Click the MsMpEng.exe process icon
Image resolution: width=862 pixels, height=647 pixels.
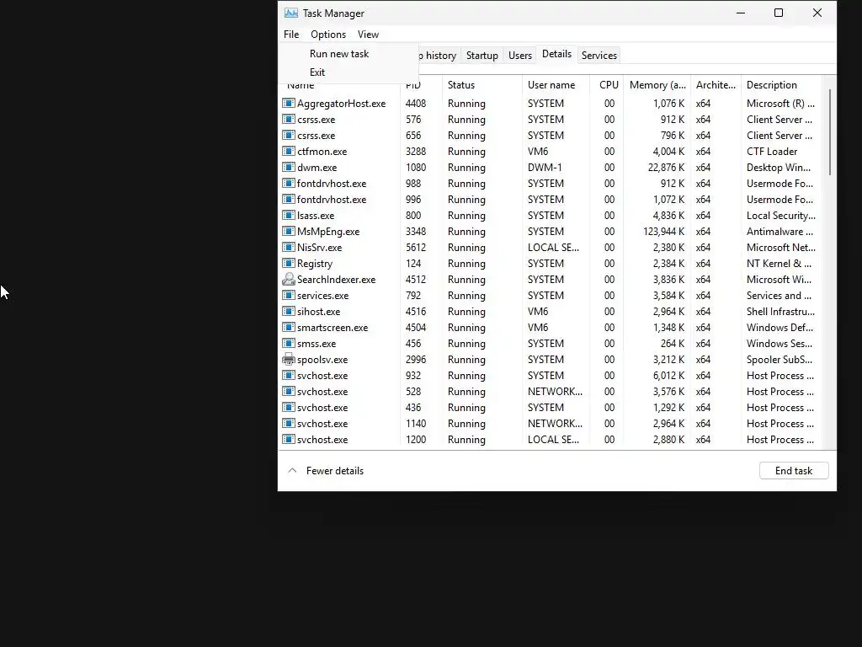(x=289, y=231)
